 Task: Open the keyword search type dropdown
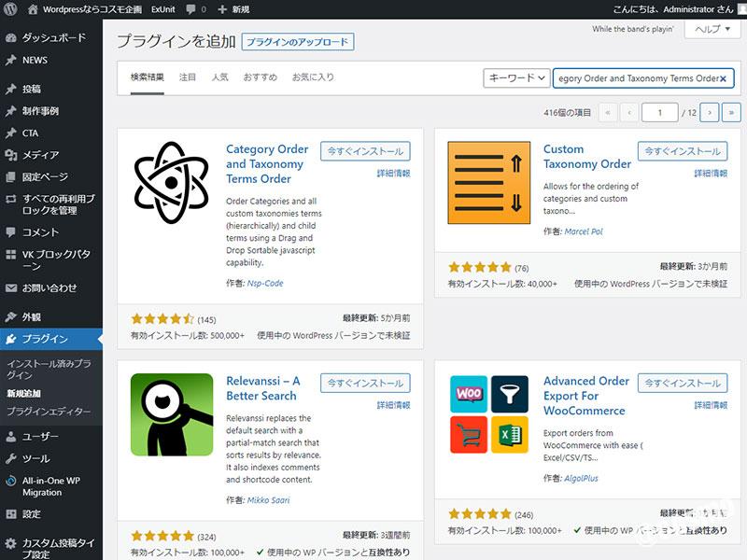[x=516, y=78]
